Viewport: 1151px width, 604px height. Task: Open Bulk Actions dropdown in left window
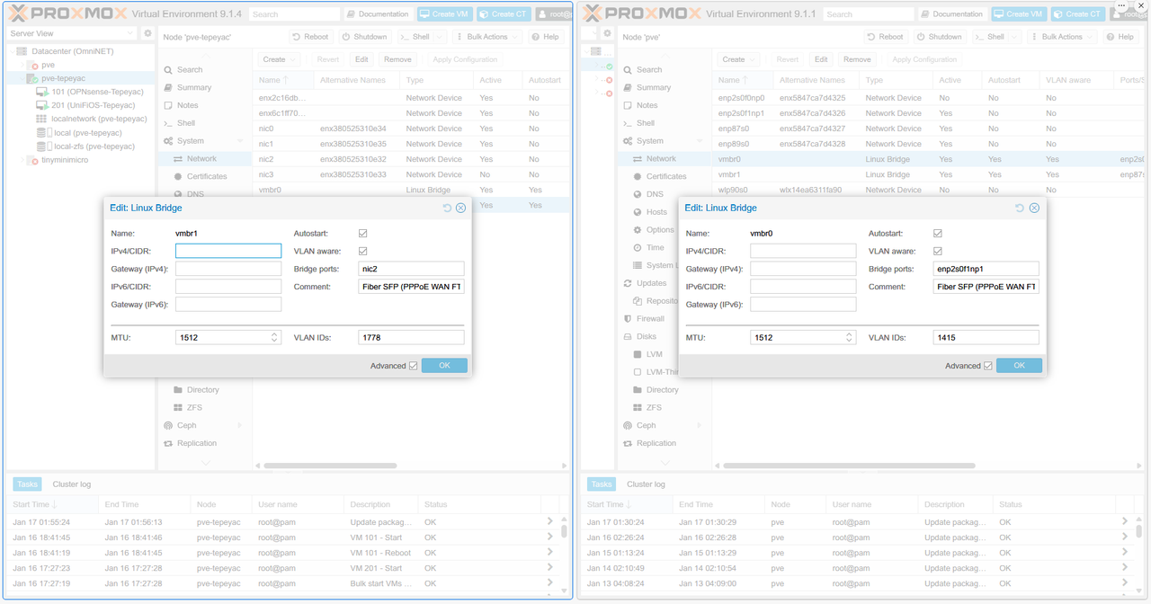pos(487,37)
